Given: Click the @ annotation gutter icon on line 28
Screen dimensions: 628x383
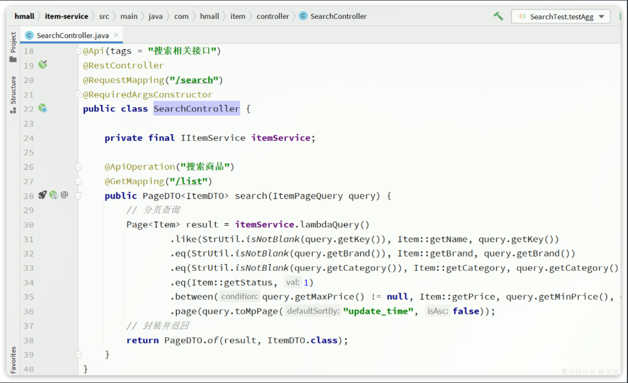Looking at the screenshot, I should [64, 195].
